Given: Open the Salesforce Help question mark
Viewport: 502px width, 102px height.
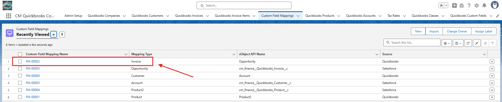Looking at the screenshot, I should (469, 5).
